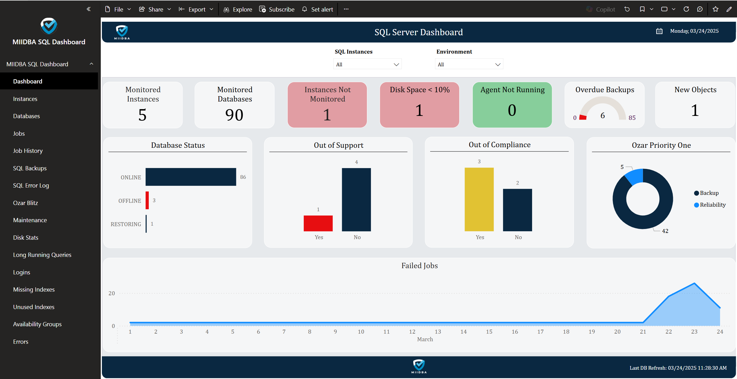Click the Last DB Refresh timestamp text

pos(678,368)
